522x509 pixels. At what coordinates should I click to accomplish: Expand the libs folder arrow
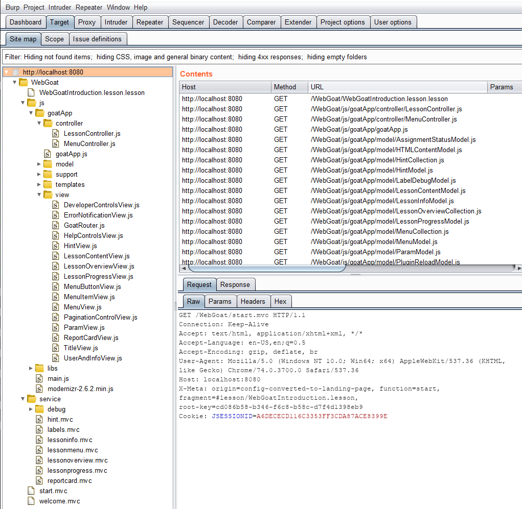coord(31,369)
